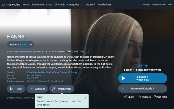
Task: Click the X-Ray badge
Action: (x=69, y=52)
